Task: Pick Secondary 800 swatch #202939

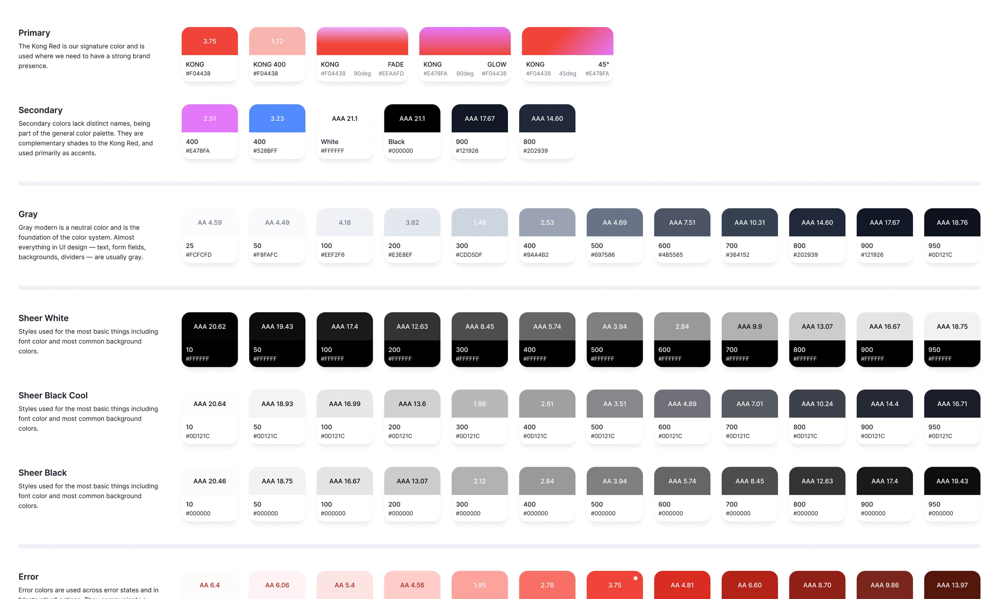Action: click(x=547, y=132)
